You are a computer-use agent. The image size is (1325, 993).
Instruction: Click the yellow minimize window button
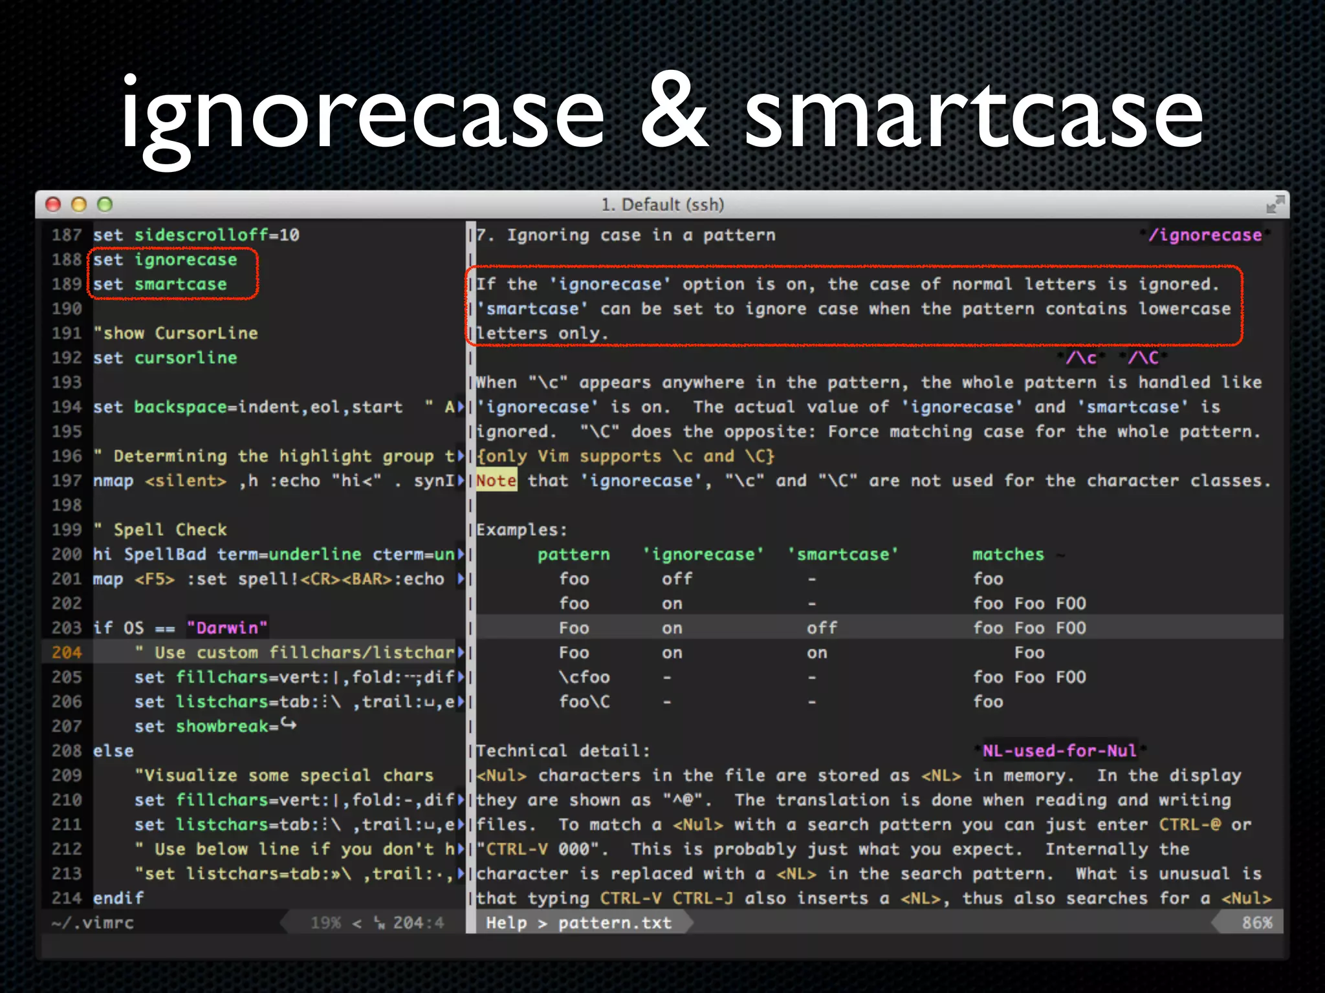[x=79, y=205]
